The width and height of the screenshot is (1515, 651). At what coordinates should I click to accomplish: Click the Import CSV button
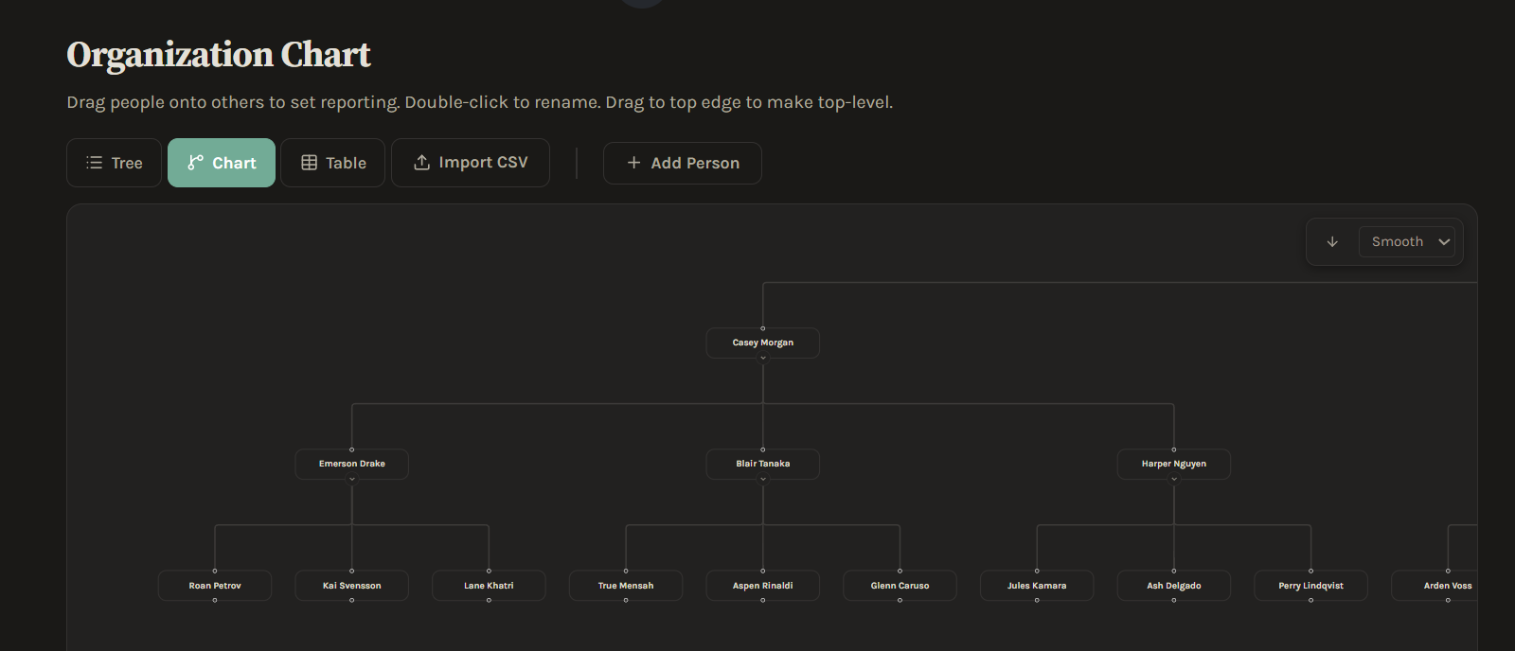[x=471, y=163]
